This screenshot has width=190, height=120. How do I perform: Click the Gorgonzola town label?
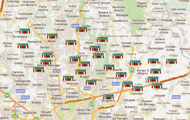(x=148, y=110)
